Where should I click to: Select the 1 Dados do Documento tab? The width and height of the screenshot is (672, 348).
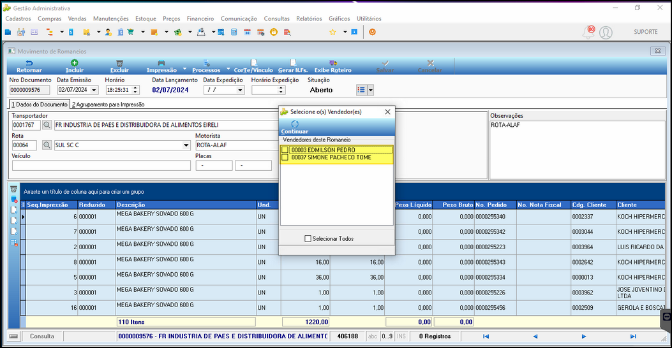tap(40, 105)
